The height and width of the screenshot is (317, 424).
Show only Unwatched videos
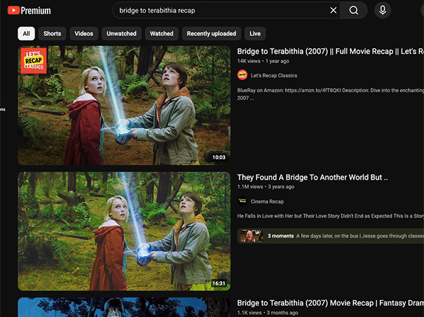point(121,33)
